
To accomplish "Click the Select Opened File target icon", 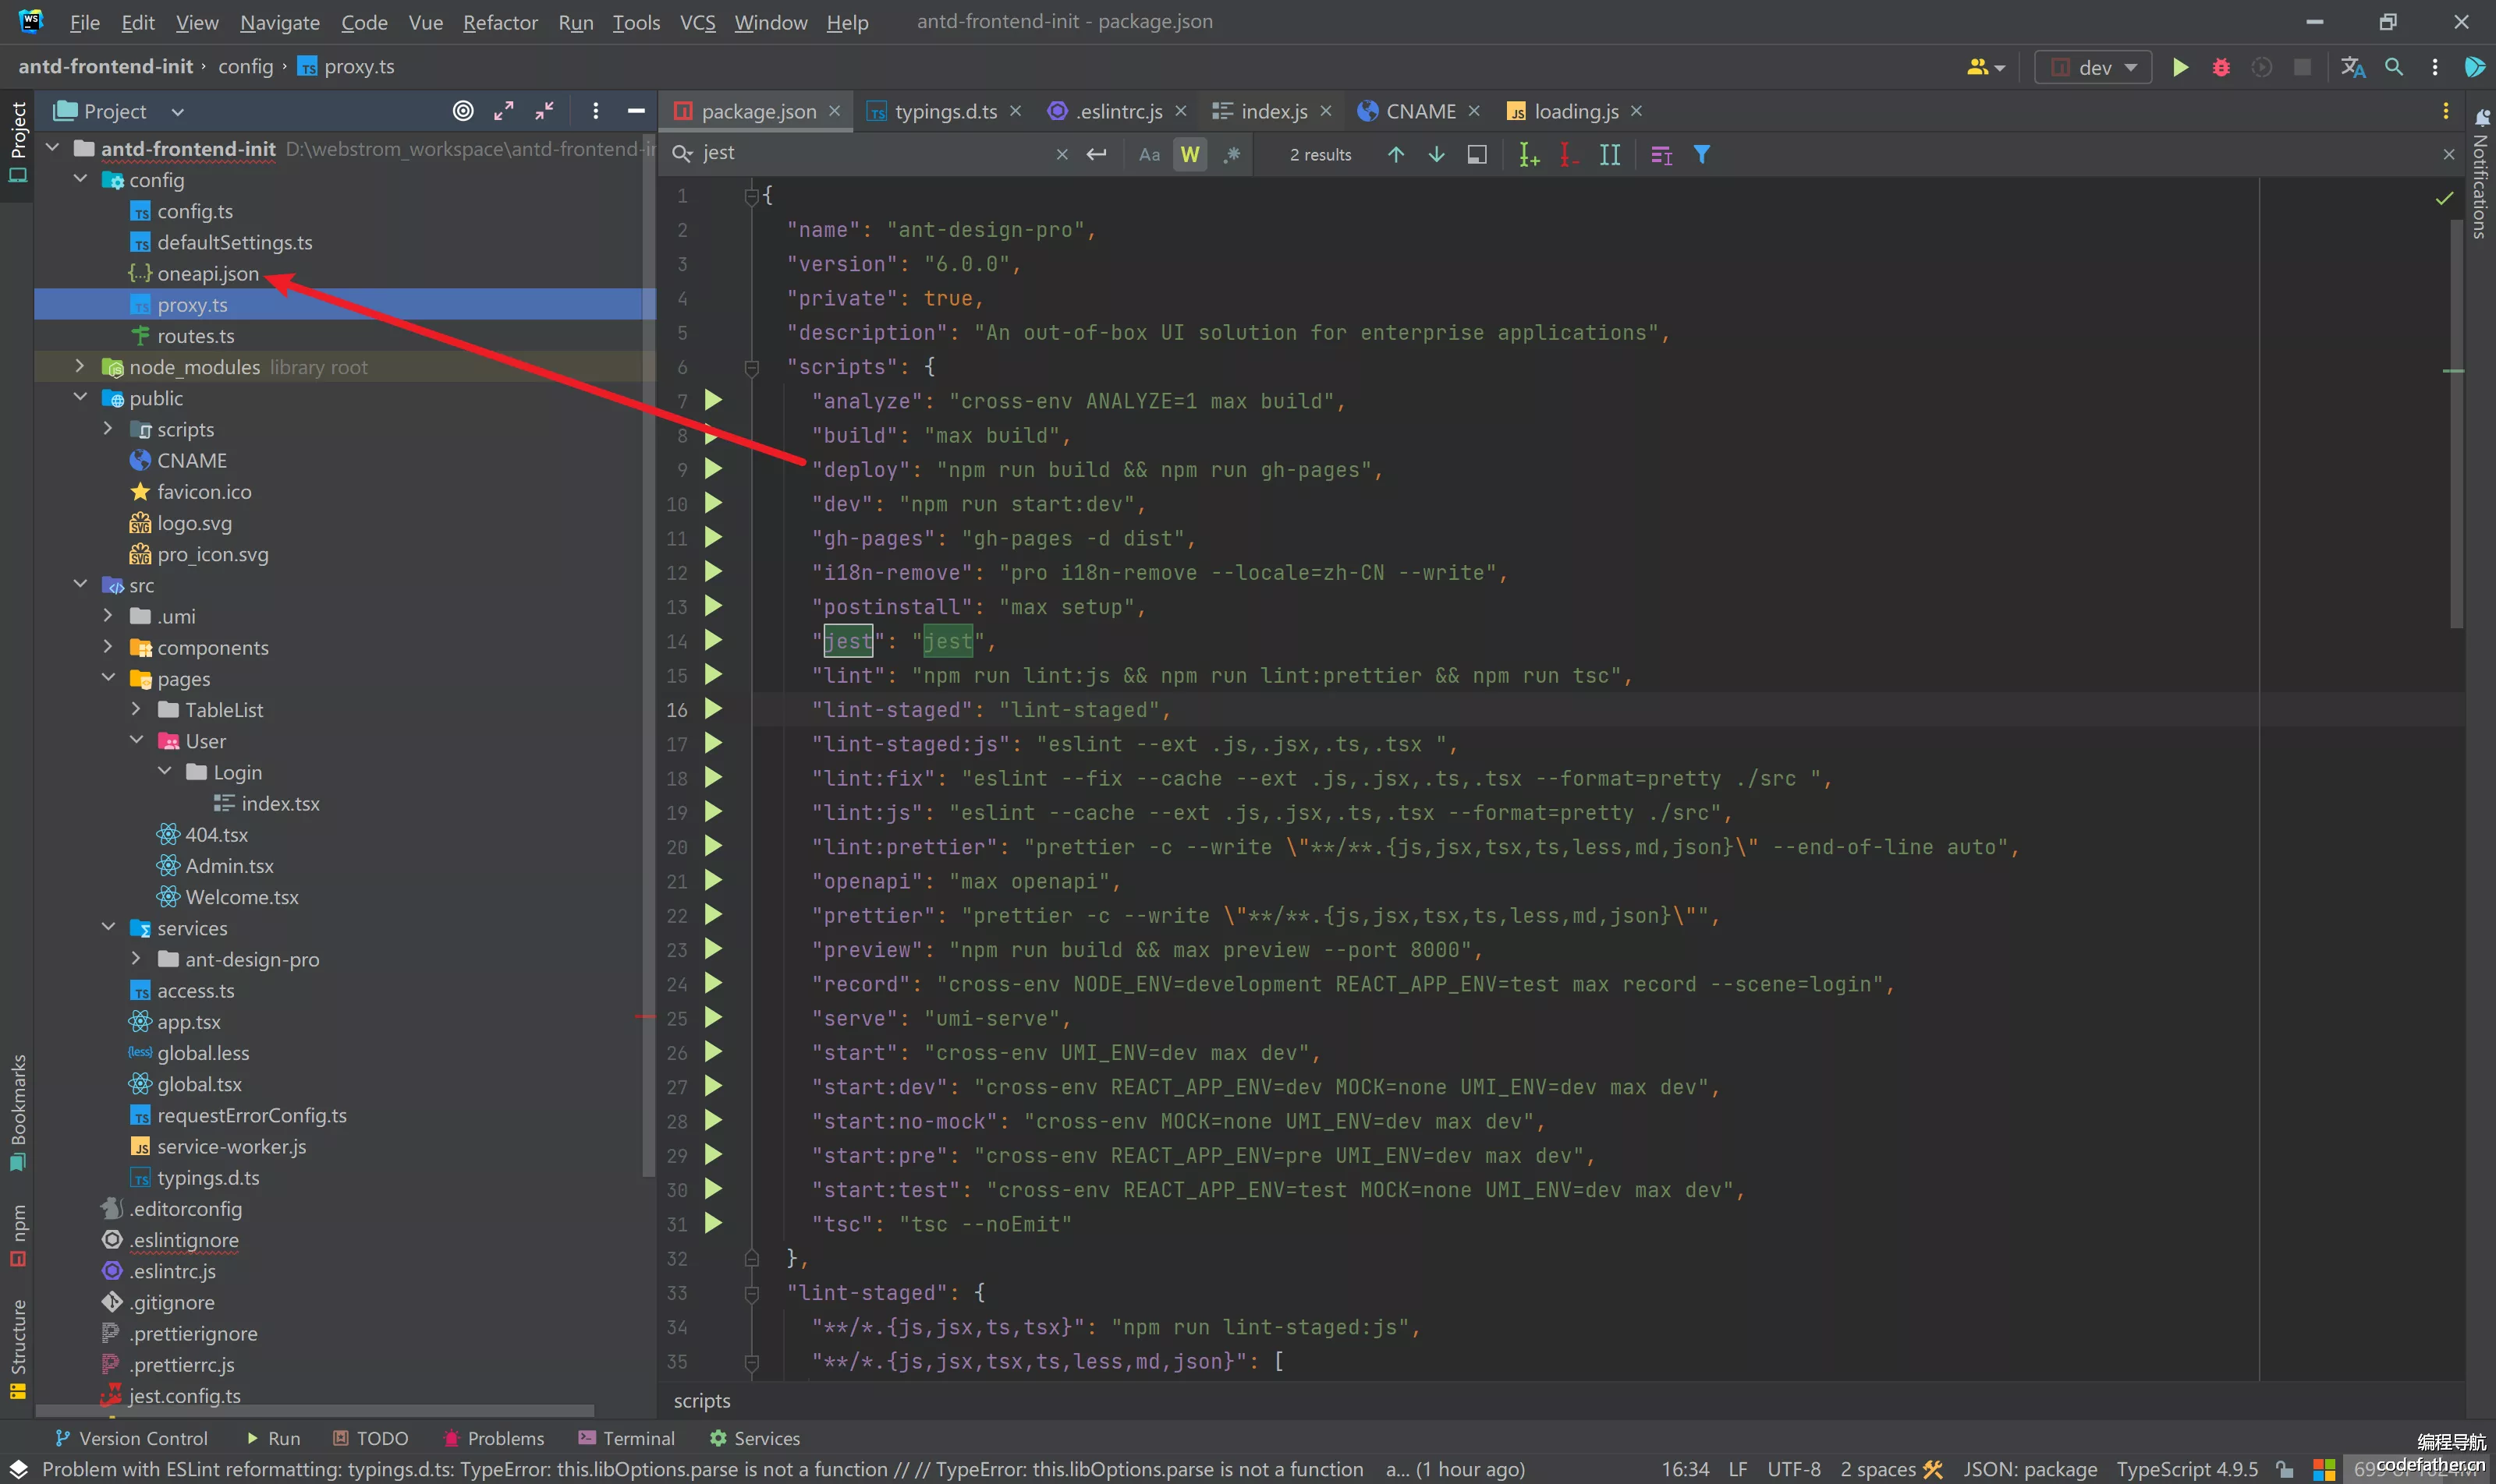I will pyautogui.click(x=463, y=111).
